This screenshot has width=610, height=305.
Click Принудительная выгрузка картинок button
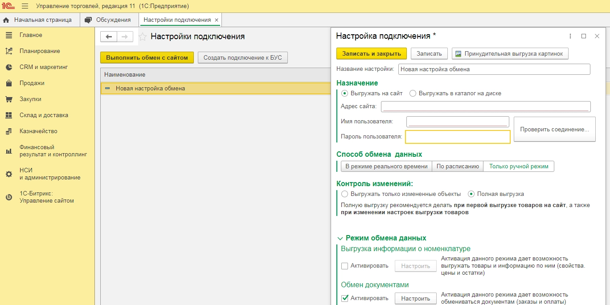510,53
